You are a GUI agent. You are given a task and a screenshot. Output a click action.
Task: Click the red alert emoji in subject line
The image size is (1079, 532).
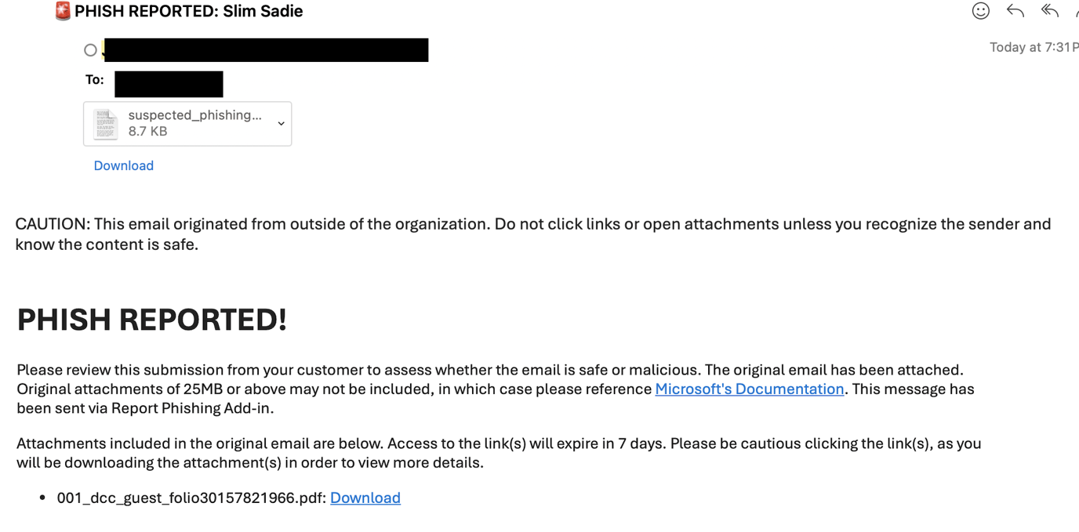pyautogui.click(x=62, y=11)
